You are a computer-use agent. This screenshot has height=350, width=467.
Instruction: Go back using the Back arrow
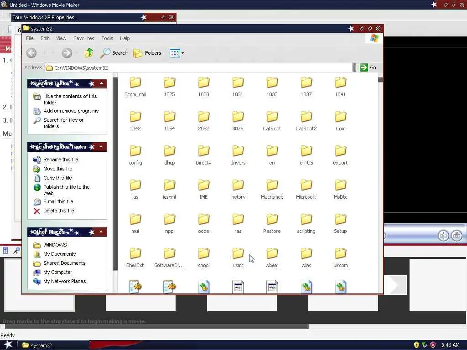coord(31,53)
